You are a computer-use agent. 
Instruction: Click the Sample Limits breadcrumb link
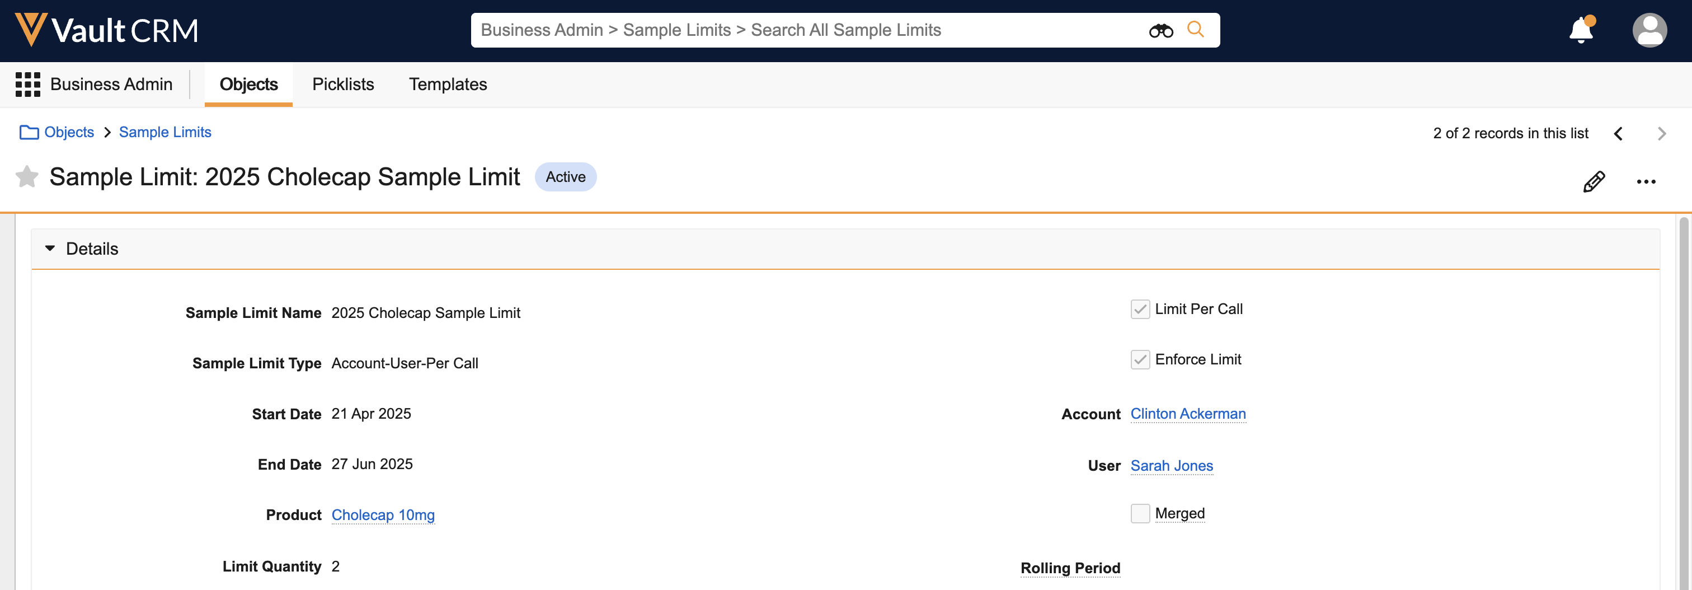coord(165,133)
